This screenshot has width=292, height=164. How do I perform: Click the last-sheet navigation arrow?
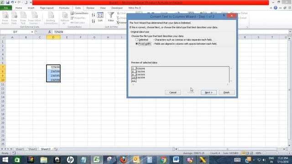pyautogui.click(x=11, y=149)
